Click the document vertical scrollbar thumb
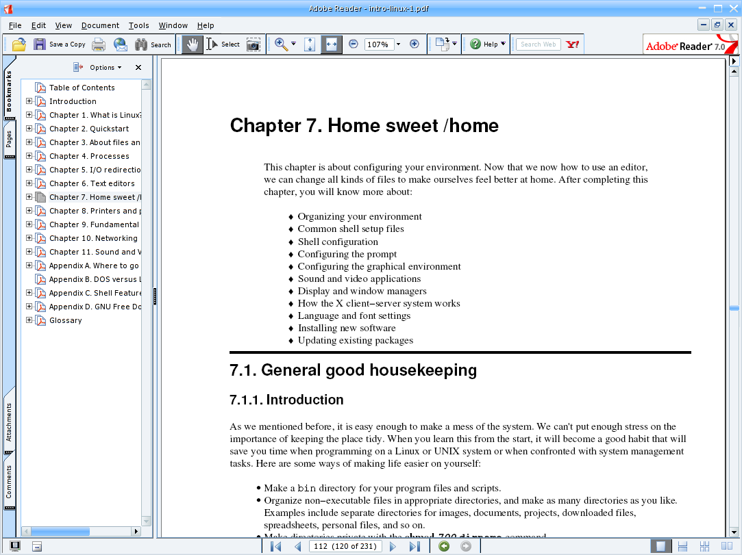Screen dimensions: 742x555 click(x=734, y=308)
